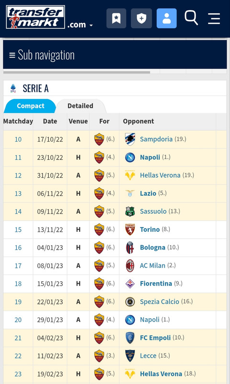Click the Sampdoria club crest
Image resolution: width=230 pixels, height=384 pixels.
click(x=130, y=139)
